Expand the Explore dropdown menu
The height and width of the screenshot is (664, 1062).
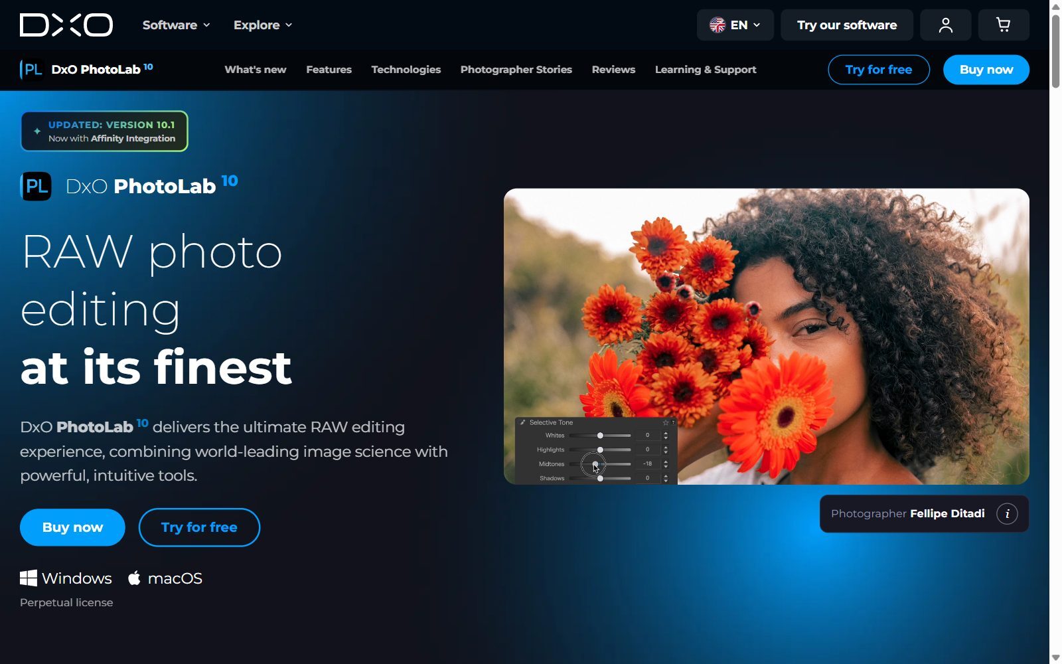click(x=262, y=25)
